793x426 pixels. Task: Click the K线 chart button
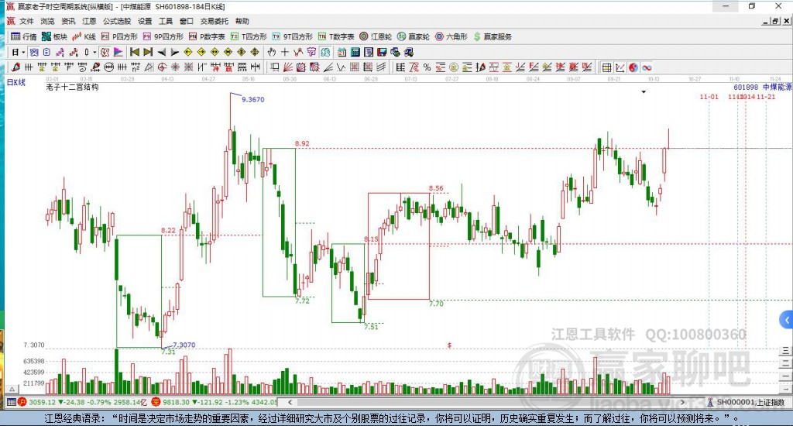pyautogui.click(x=84, y=36)
